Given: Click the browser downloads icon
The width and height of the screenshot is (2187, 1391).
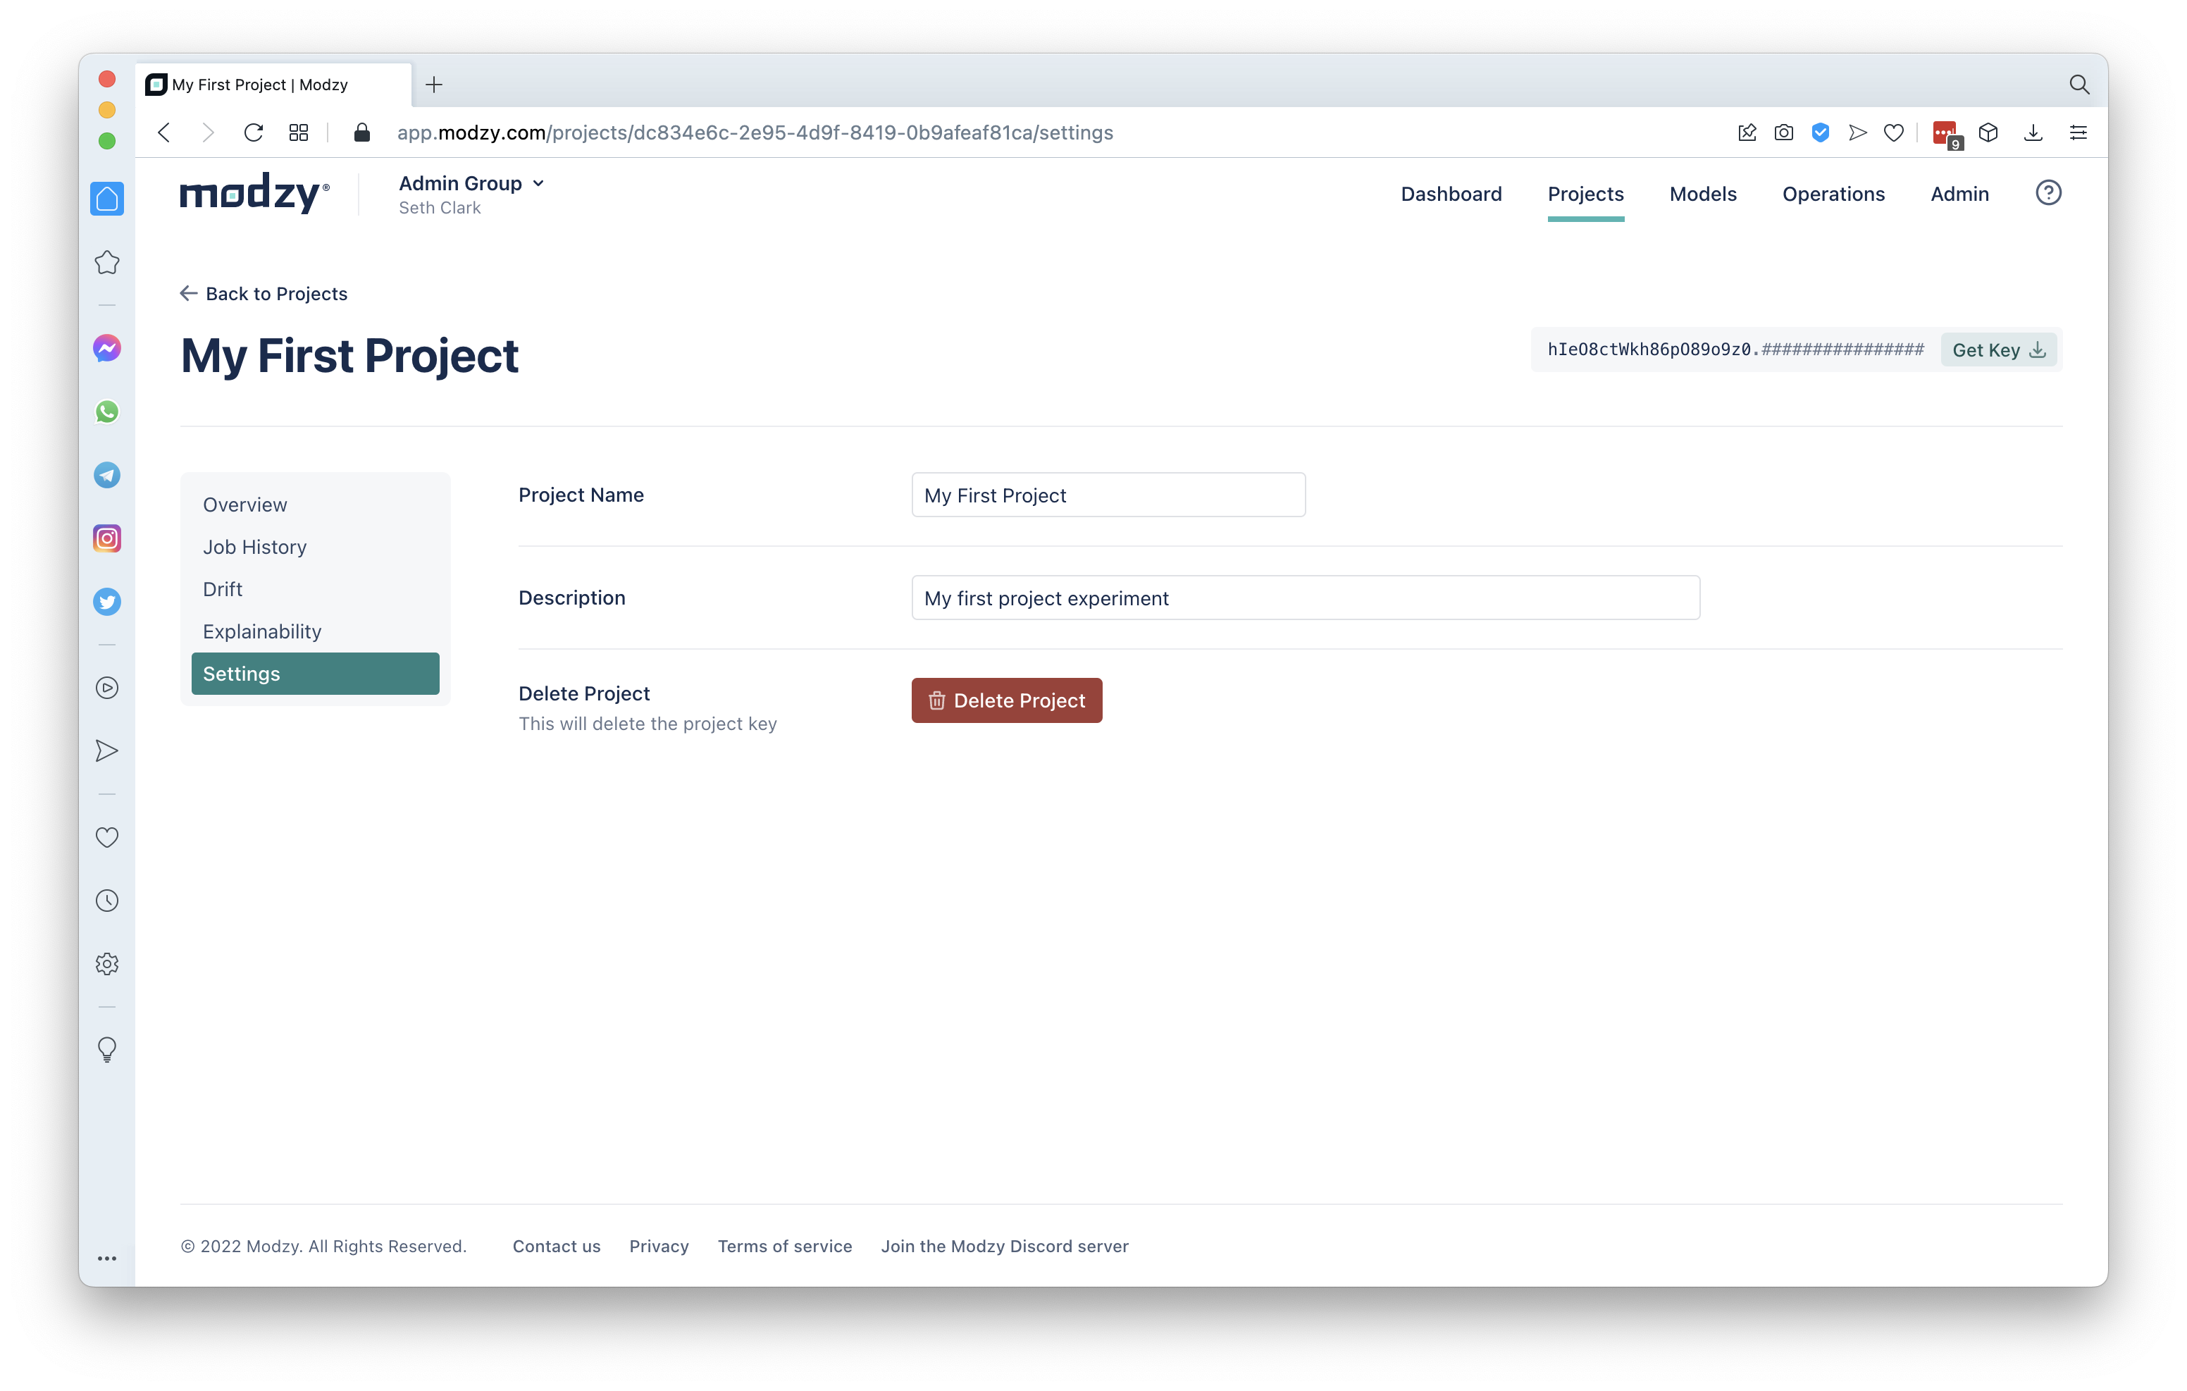Looking at the screenshot, I should [x=2033, y=132].
